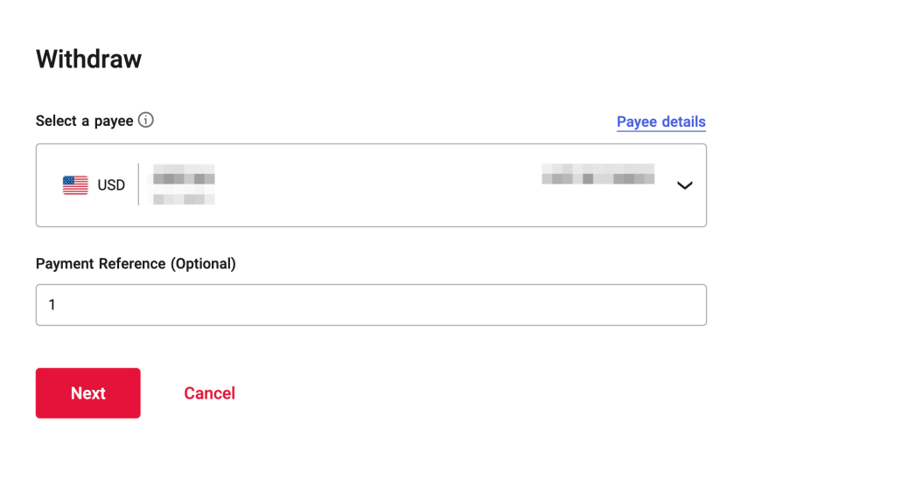The height and width of the screenshot is (500, 909).
Task: Click the US flag icon in payee selector
Action: click(75, 185)
